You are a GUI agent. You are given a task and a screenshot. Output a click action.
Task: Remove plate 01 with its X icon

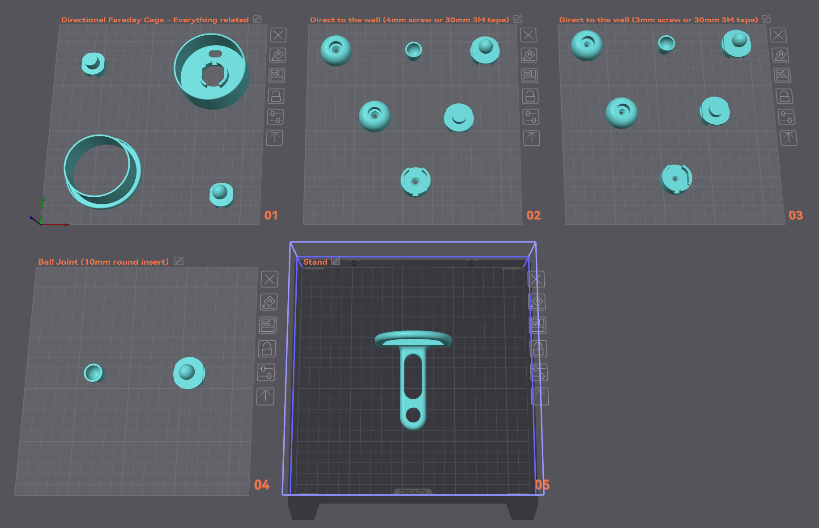pos(278,35)
